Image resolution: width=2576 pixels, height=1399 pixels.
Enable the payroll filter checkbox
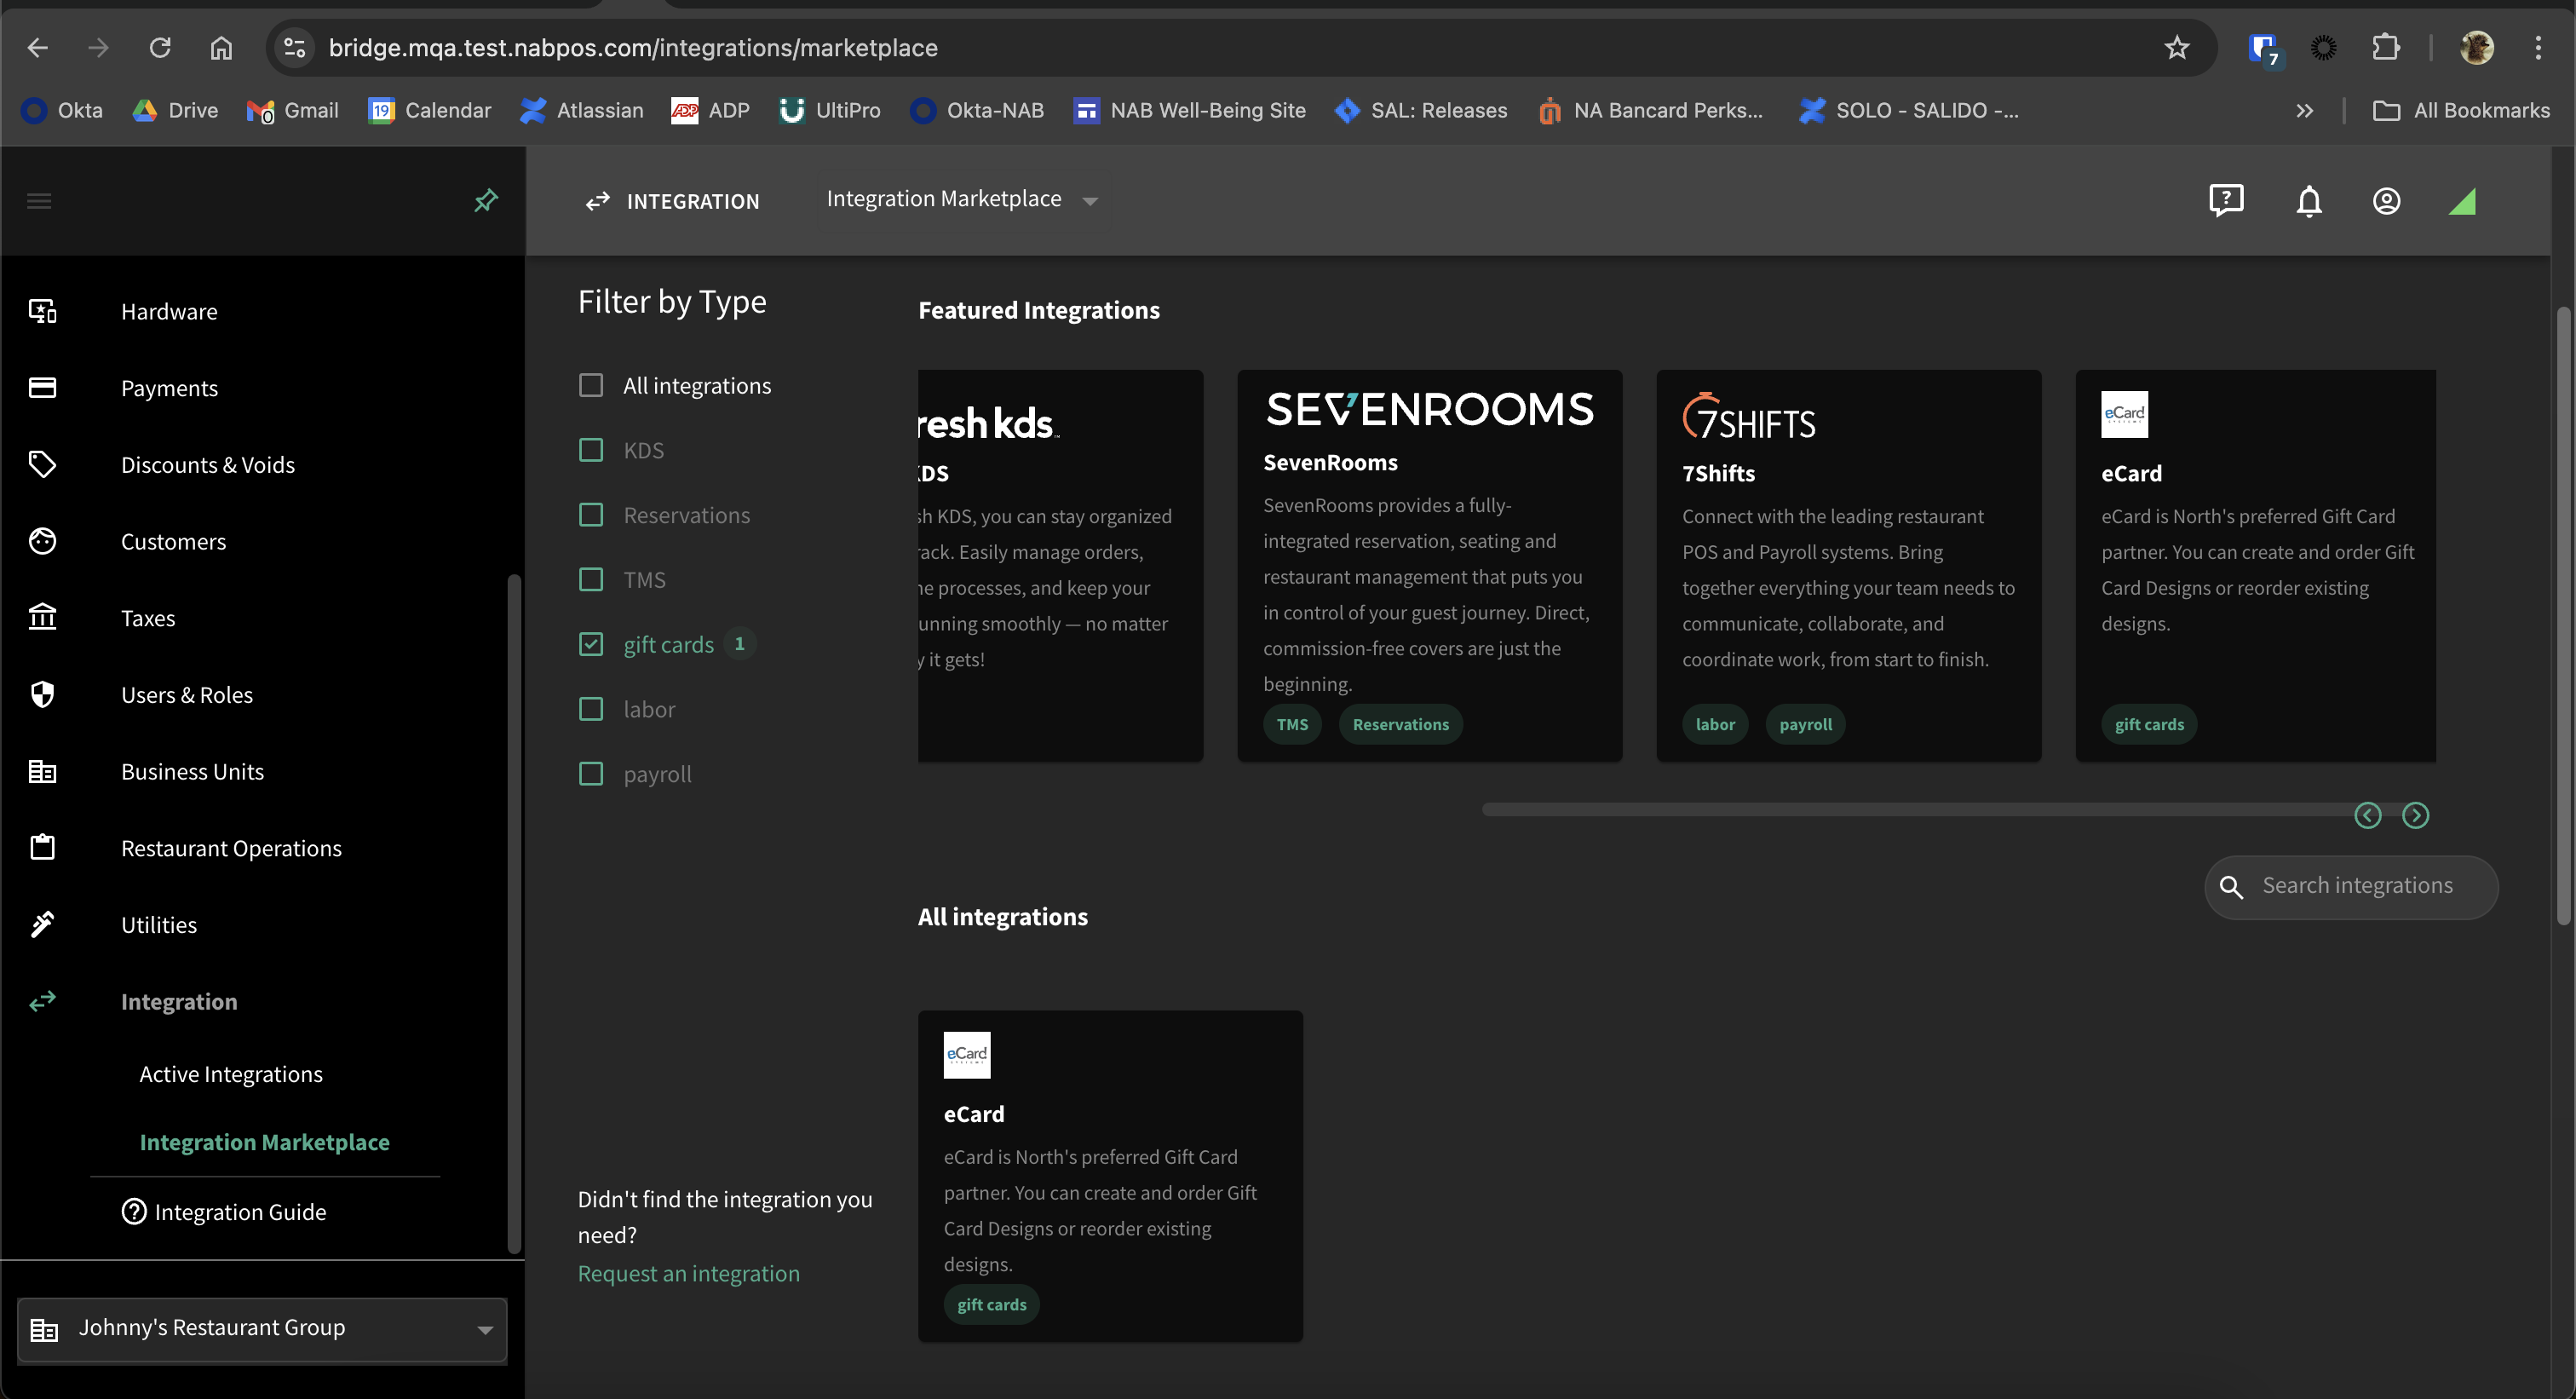pyautogui.click(x=591, y=774)
